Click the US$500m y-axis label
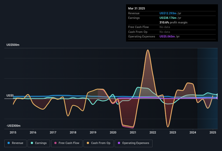This screenshot has height=151, width=222. [13, 45]
